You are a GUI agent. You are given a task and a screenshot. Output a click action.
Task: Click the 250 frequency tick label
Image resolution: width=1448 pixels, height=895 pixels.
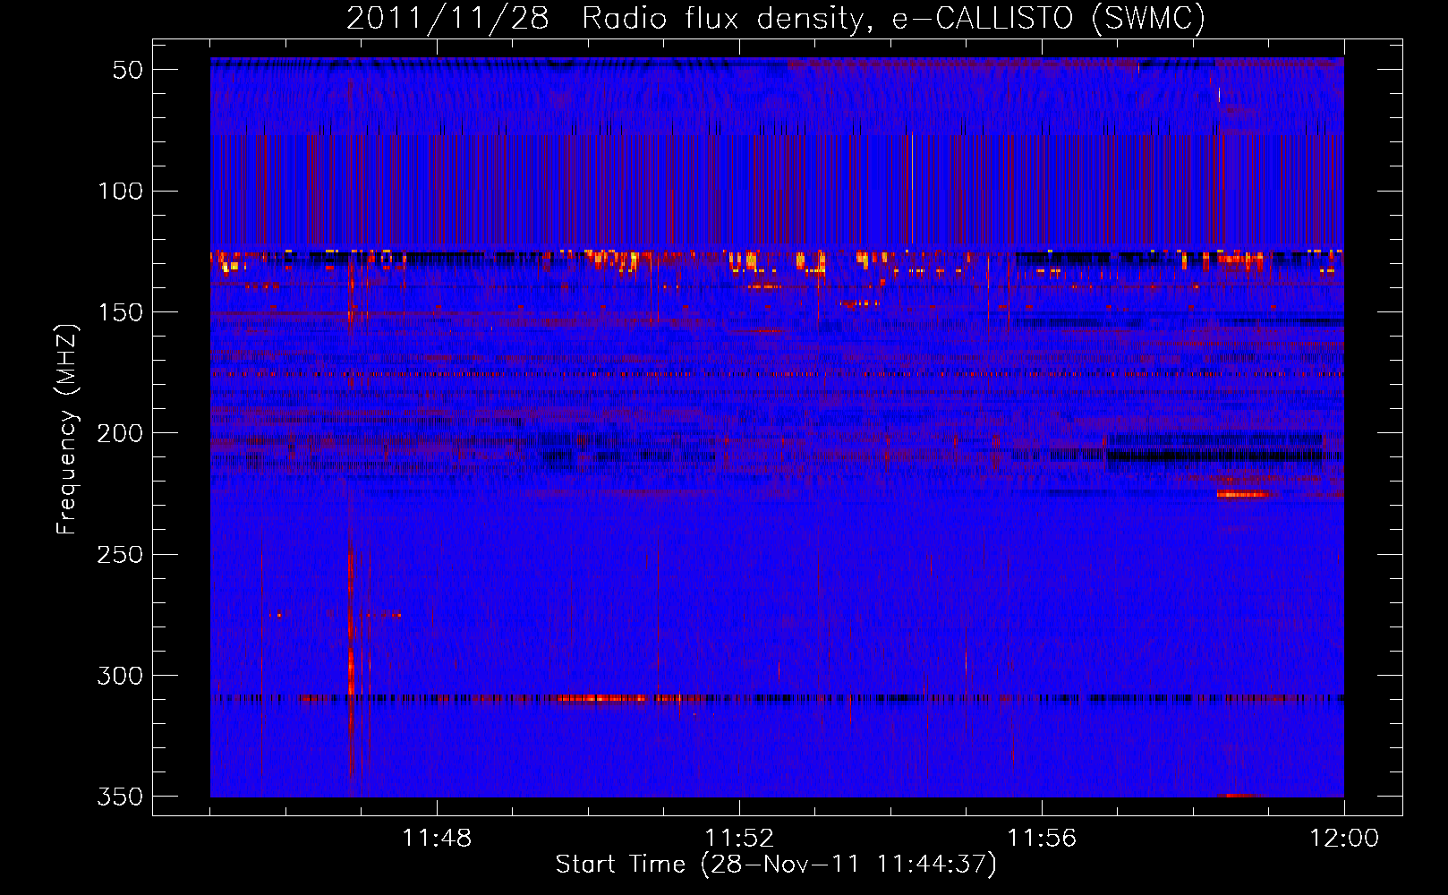[121, 554]
